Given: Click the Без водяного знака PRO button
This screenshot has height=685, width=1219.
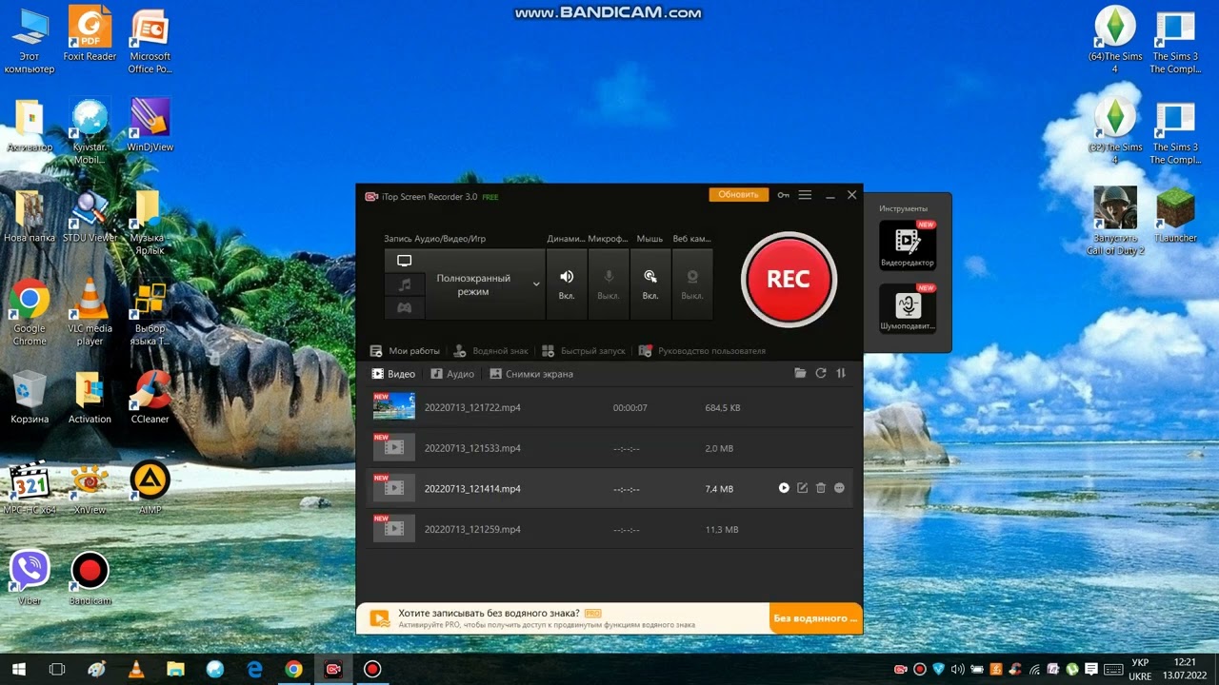Looking at the screenshot, I should pos(815,618).
